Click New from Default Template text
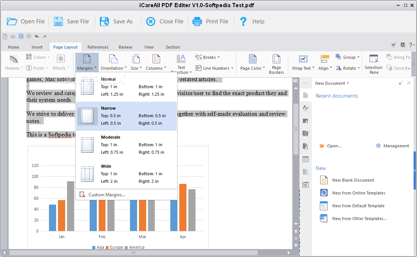The height and width of the screenshot is (257, 417). (x=358, y=206)
